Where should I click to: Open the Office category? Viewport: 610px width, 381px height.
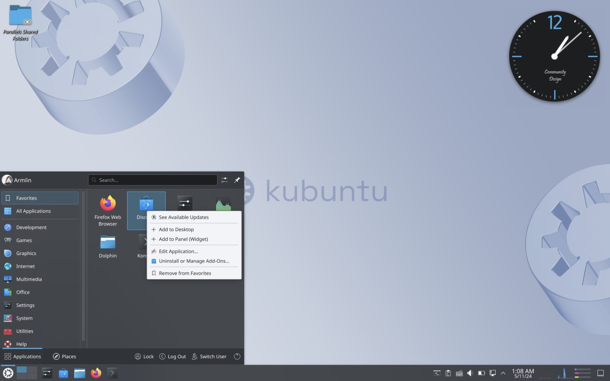tap(40, 292)
